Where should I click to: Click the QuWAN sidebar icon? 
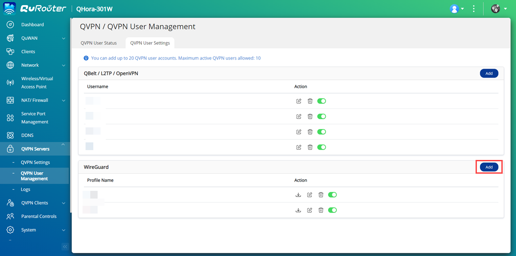(11, 38)
